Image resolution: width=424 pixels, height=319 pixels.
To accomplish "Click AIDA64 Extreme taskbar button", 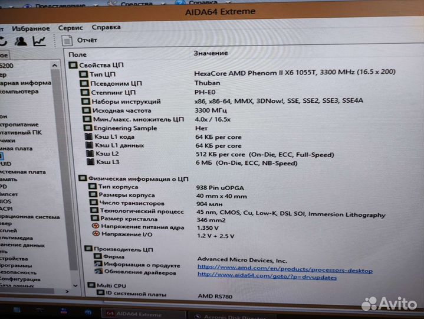I will (x=143, y=314).
